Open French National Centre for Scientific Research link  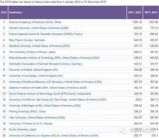point(46,34)
